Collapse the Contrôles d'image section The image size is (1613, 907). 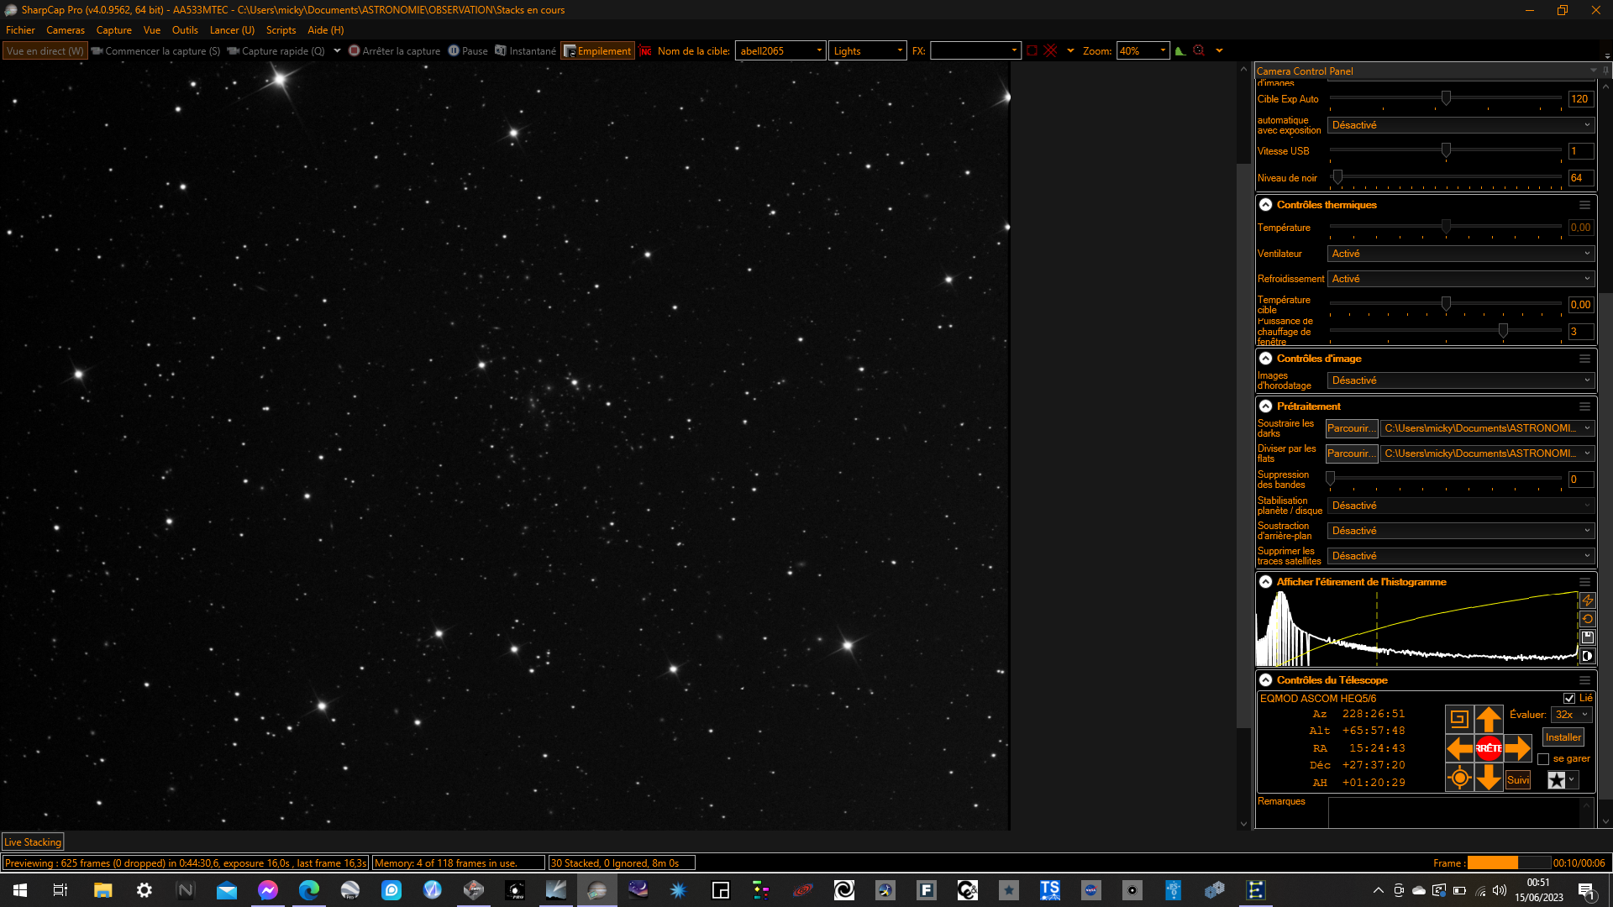[1265, 359]
